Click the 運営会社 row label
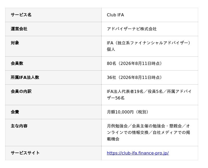 point(19,29)
